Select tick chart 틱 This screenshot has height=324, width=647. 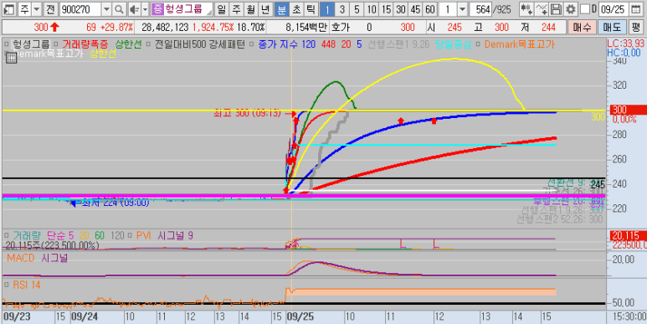[311, 8]
